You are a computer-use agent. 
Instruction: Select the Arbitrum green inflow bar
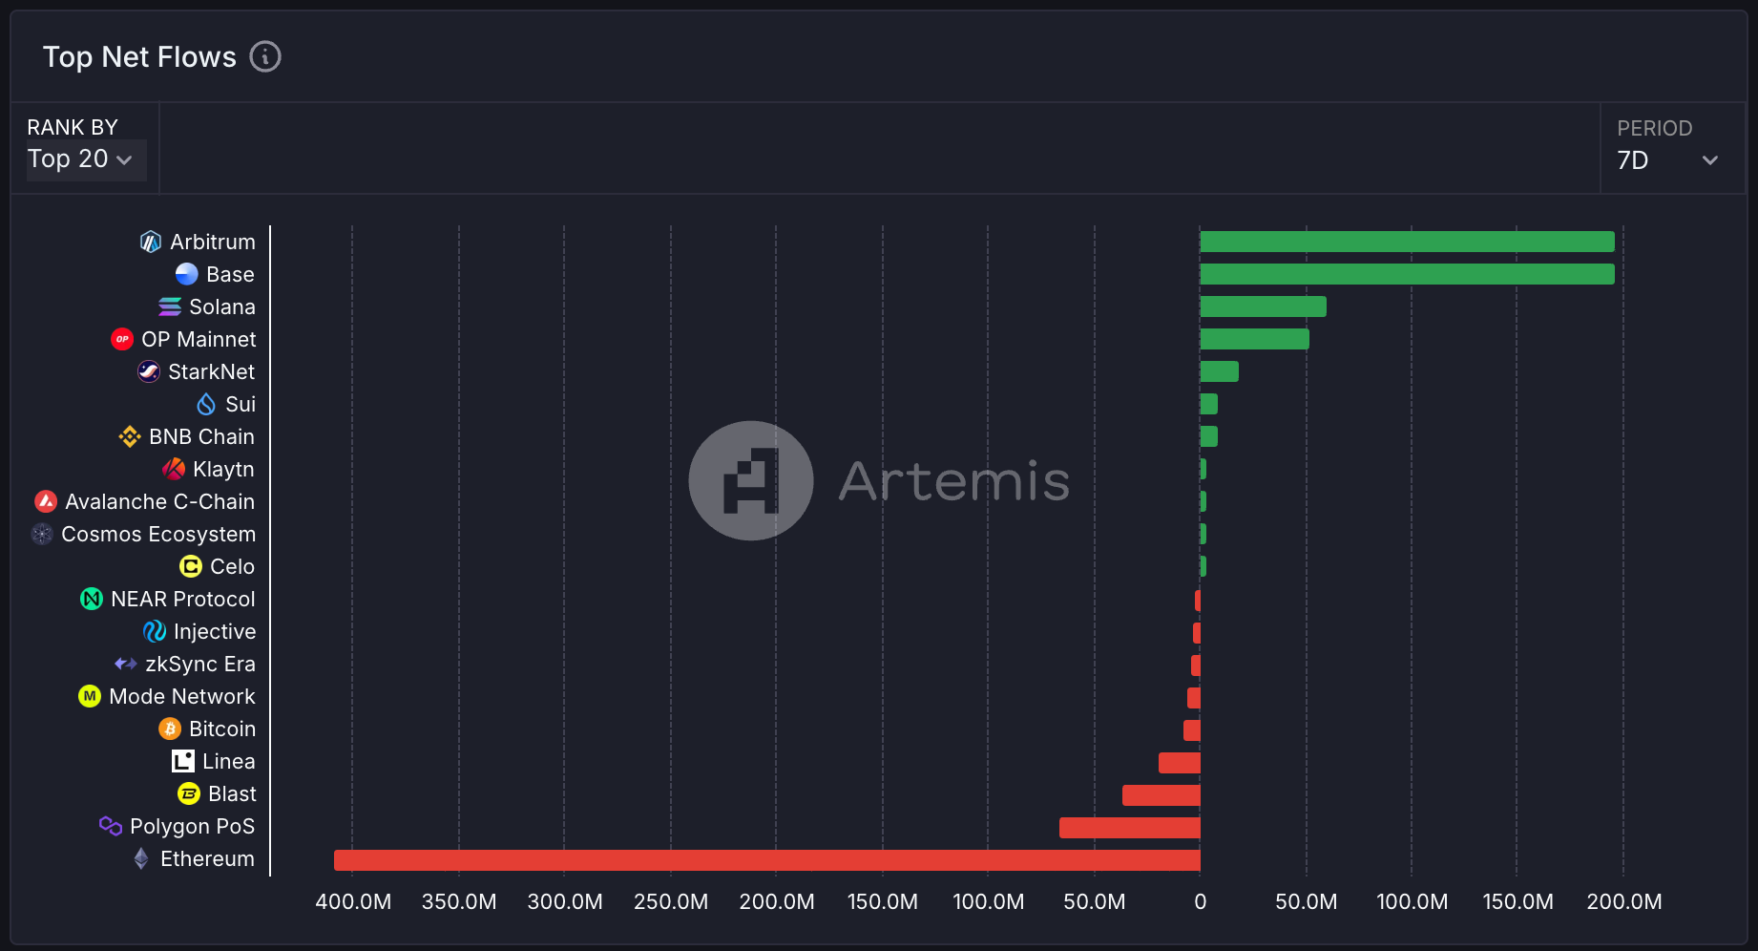[1407, 242]
